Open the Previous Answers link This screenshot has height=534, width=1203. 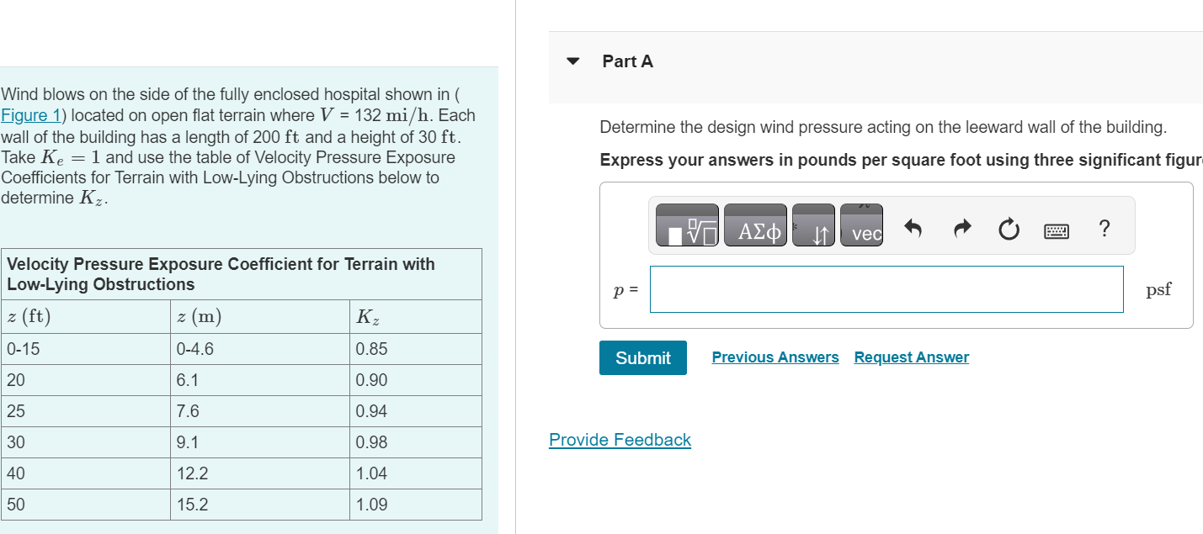[775, 357]
